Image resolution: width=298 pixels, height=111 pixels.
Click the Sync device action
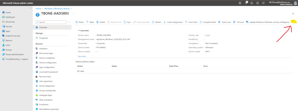(127, 22)
